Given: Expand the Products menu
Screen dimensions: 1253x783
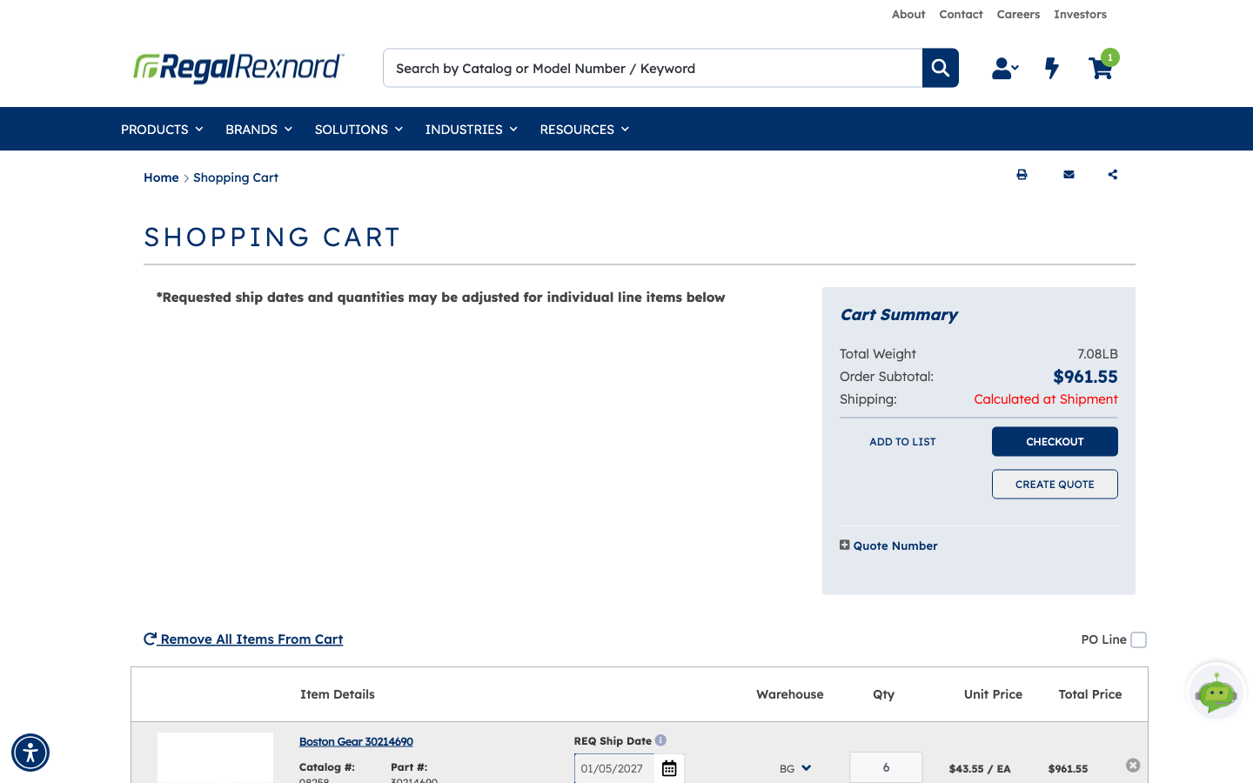Looking at the screenshot, I should point(162,129).
